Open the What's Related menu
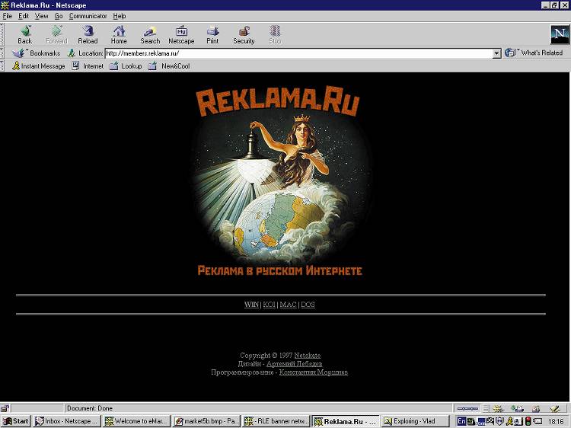The height and width of the screenshot is (428, 571). point(534,53)
